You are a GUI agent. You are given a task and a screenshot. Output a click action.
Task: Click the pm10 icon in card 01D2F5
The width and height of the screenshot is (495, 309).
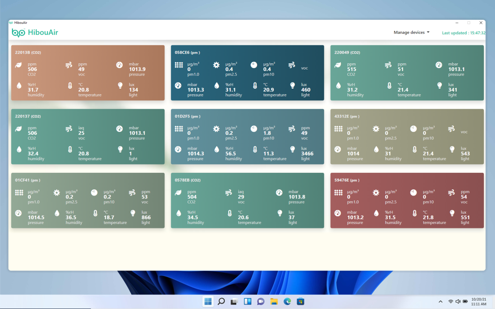click(x=254, y=129)
